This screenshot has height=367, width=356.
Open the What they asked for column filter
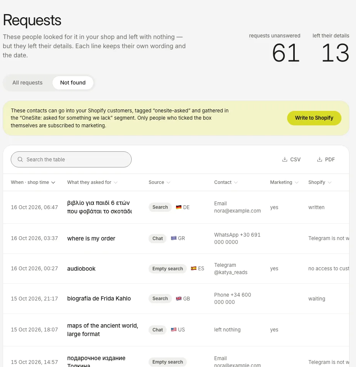(92, 182)
